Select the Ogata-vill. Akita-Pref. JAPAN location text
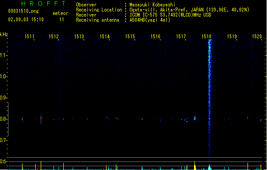The width and height of the screenshot is (267, 170). point(189,10)
